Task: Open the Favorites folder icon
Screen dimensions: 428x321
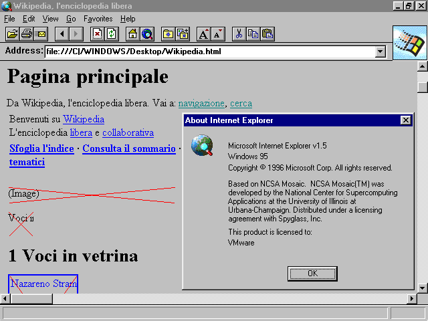Action: coord(168,33)
